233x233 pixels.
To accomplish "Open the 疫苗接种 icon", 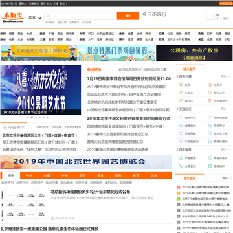I will pos(210,166).
